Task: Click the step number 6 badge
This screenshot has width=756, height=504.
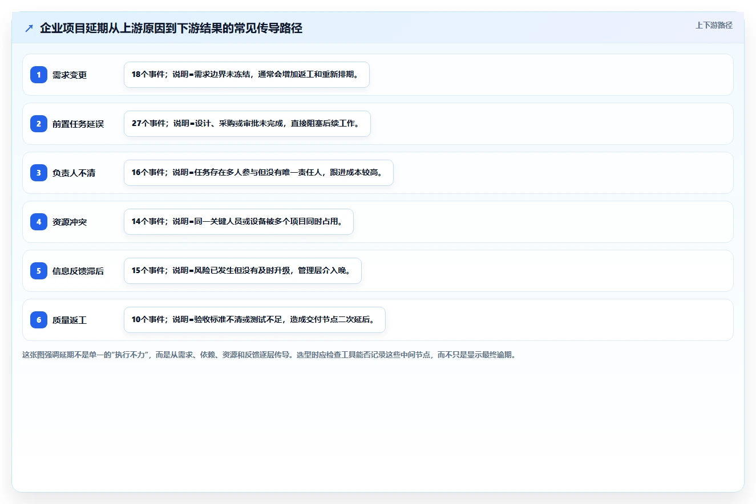Action: click(x=39, y=320)
